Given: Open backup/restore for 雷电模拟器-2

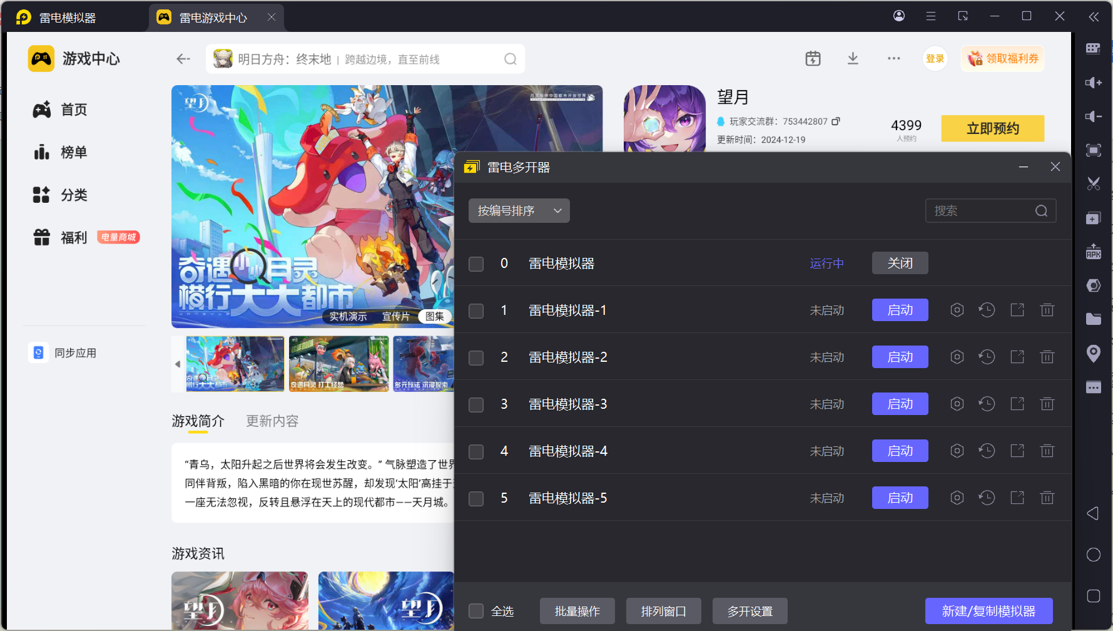Looking at the screenshot, I should (987, 357).
